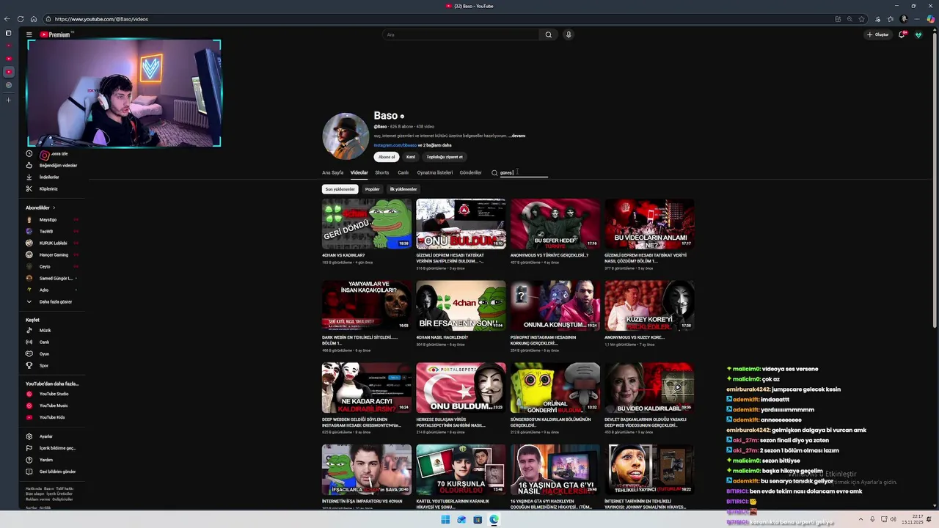The height and width of the screenshot is (528, 939).
Task: Click Baso channel avatar picture
Action: [346, 136]
